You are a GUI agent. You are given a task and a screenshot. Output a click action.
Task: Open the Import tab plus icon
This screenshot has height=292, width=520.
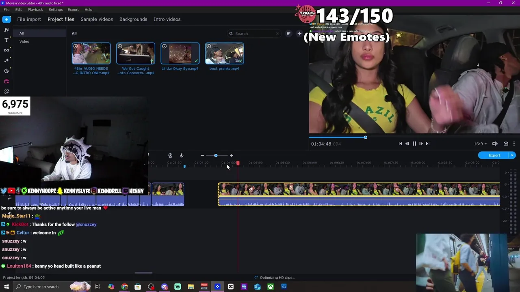(x=6, y=19)
